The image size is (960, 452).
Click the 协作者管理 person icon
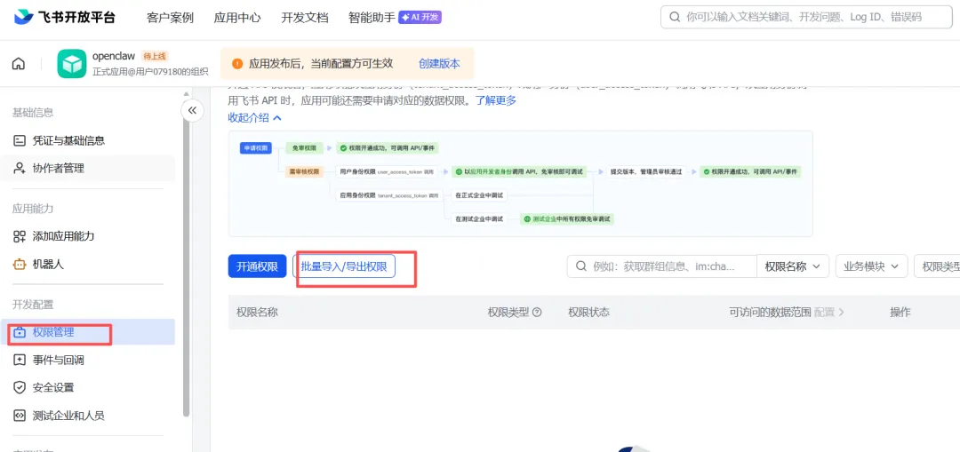tap(20, 168)
